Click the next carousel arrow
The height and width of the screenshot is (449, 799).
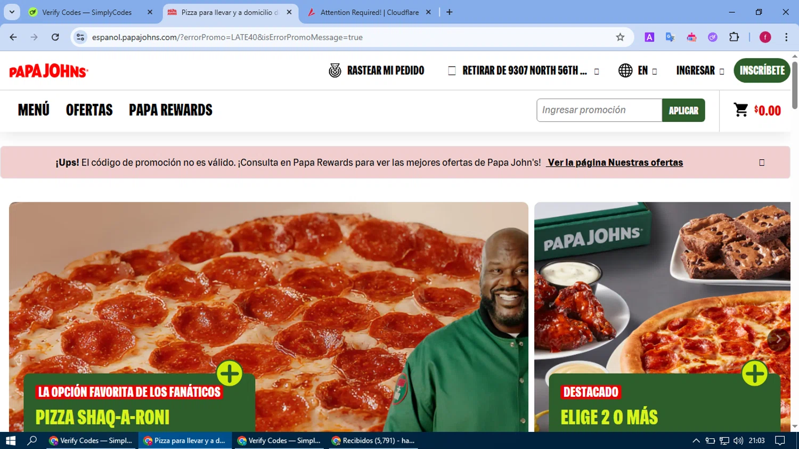pos(778,339)
